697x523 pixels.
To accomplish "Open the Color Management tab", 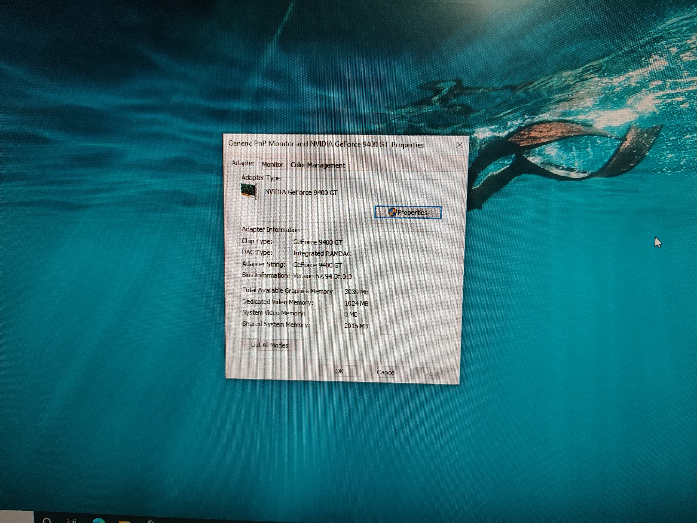I will click(318, 165).
